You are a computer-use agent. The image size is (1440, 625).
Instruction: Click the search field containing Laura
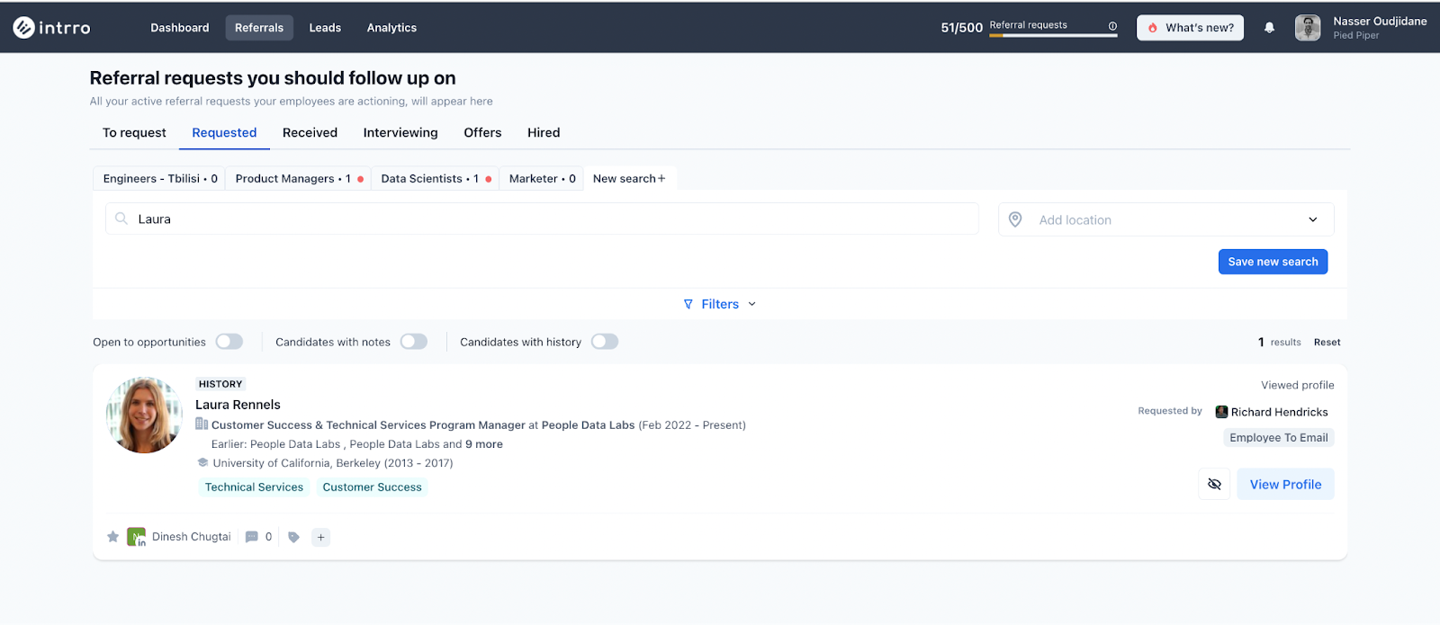[542, 219]
